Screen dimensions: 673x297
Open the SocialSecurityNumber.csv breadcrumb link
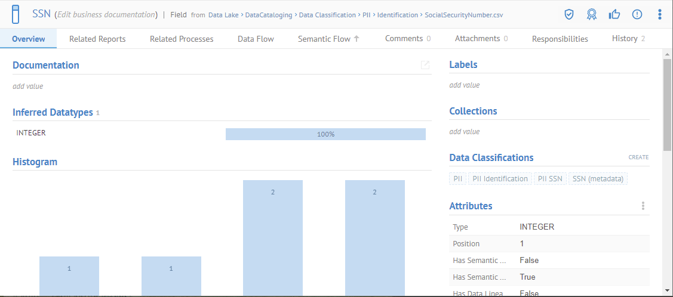pyautogui.click(x=463, y=15)
